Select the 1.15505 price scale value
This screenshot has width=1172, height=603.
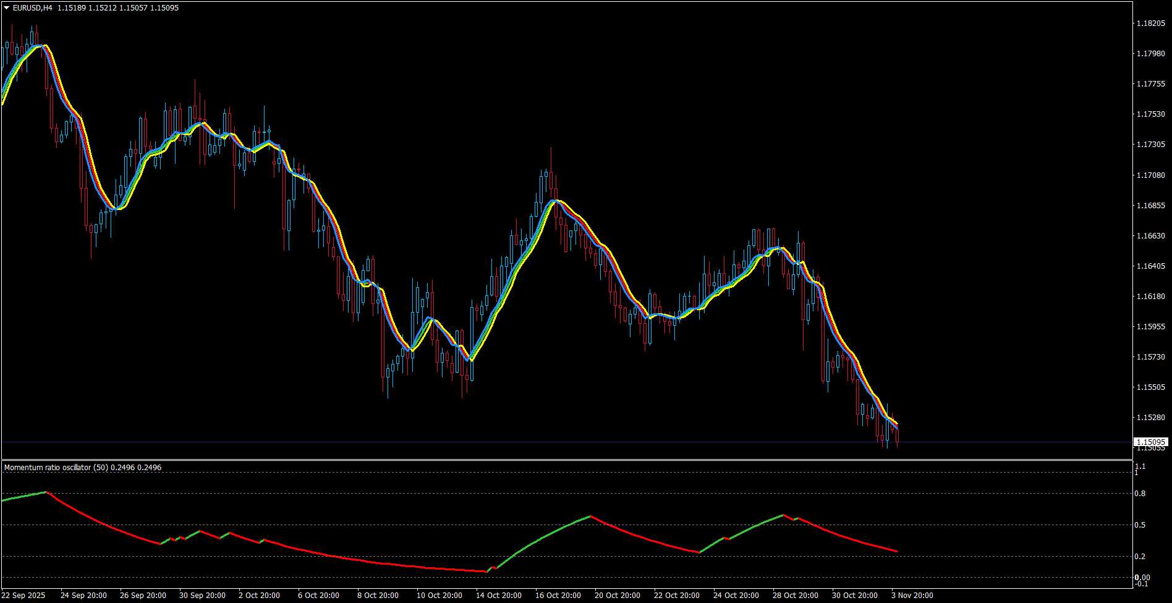tap(1151, 387)
